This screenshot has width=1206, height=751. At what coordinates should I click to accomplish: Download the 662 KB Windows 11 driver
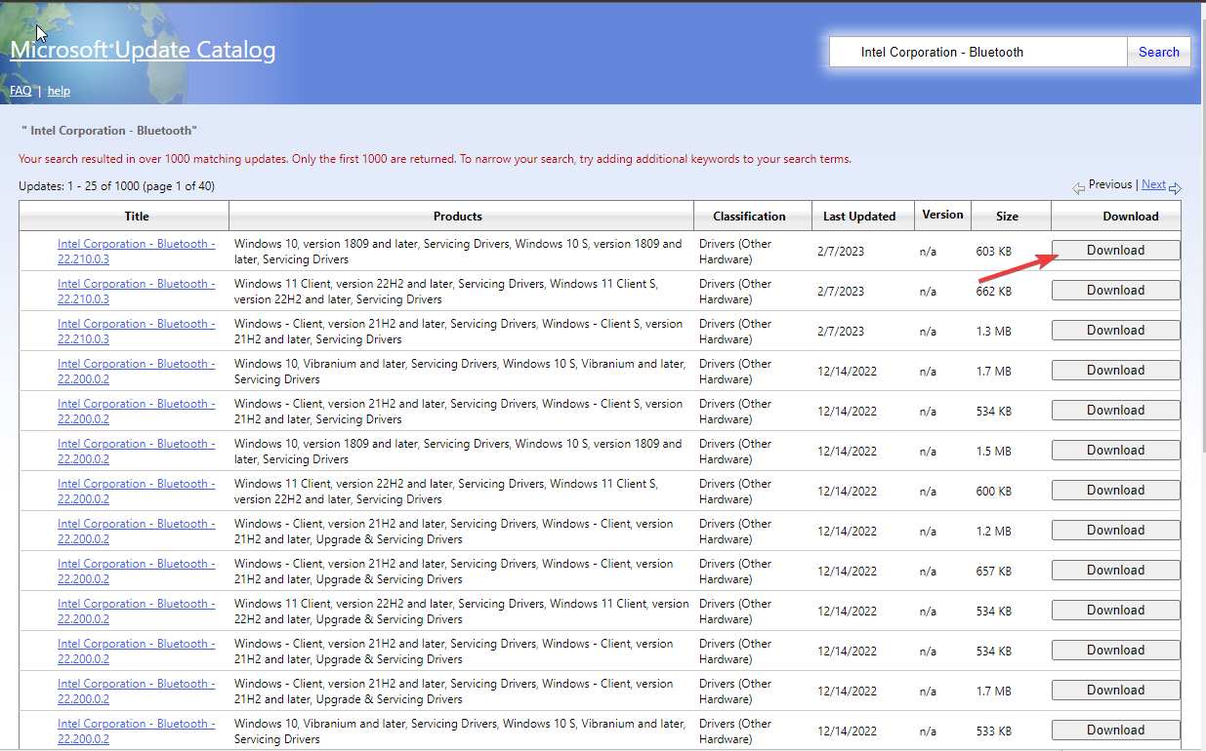[x=1116, y=291]
